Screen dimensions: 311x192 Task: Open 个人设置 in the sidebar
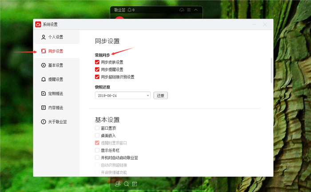click(x=56, y=37)
